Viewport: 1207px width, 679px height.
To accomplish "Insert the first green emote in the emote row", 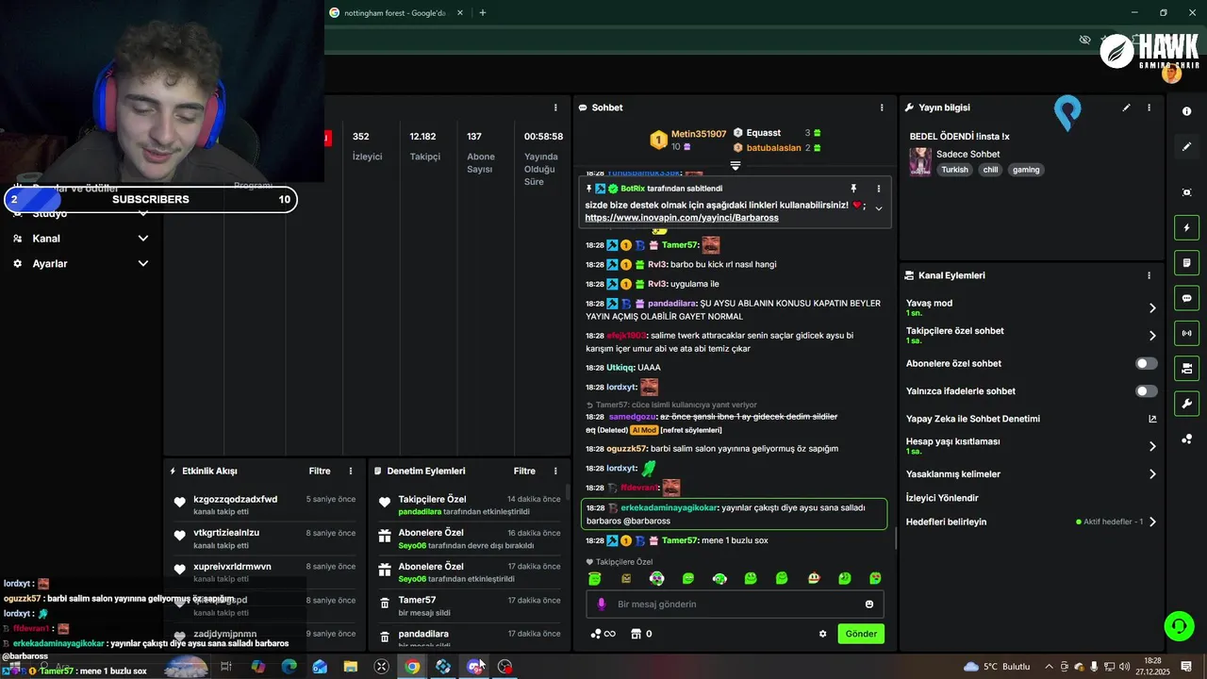I will (x=594, y=578).
